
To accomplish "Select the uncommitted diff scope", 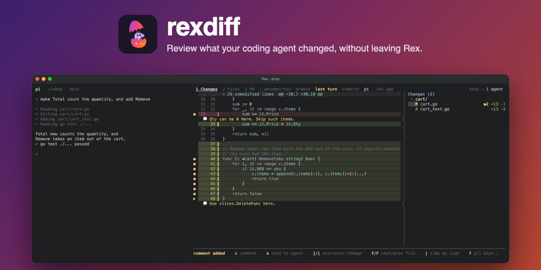I will (x=277, y=89).
